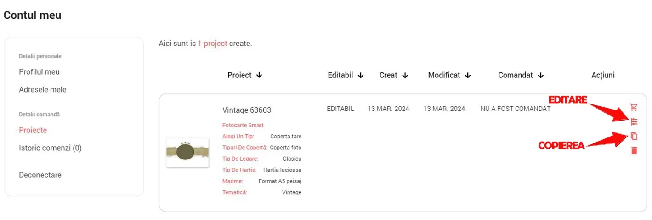
Task: Delete the project using the trash icon
Action: click(634, 150)
